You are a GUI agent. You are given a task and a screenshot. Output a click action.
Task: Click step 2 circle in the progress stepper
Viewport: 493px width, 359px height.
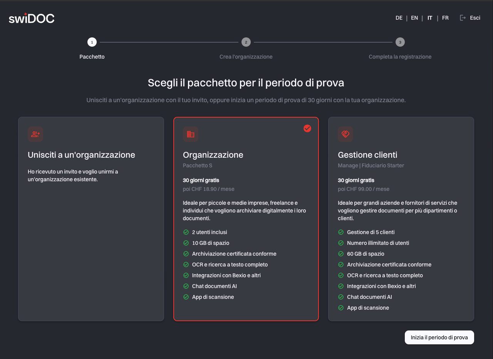(246, 42)
